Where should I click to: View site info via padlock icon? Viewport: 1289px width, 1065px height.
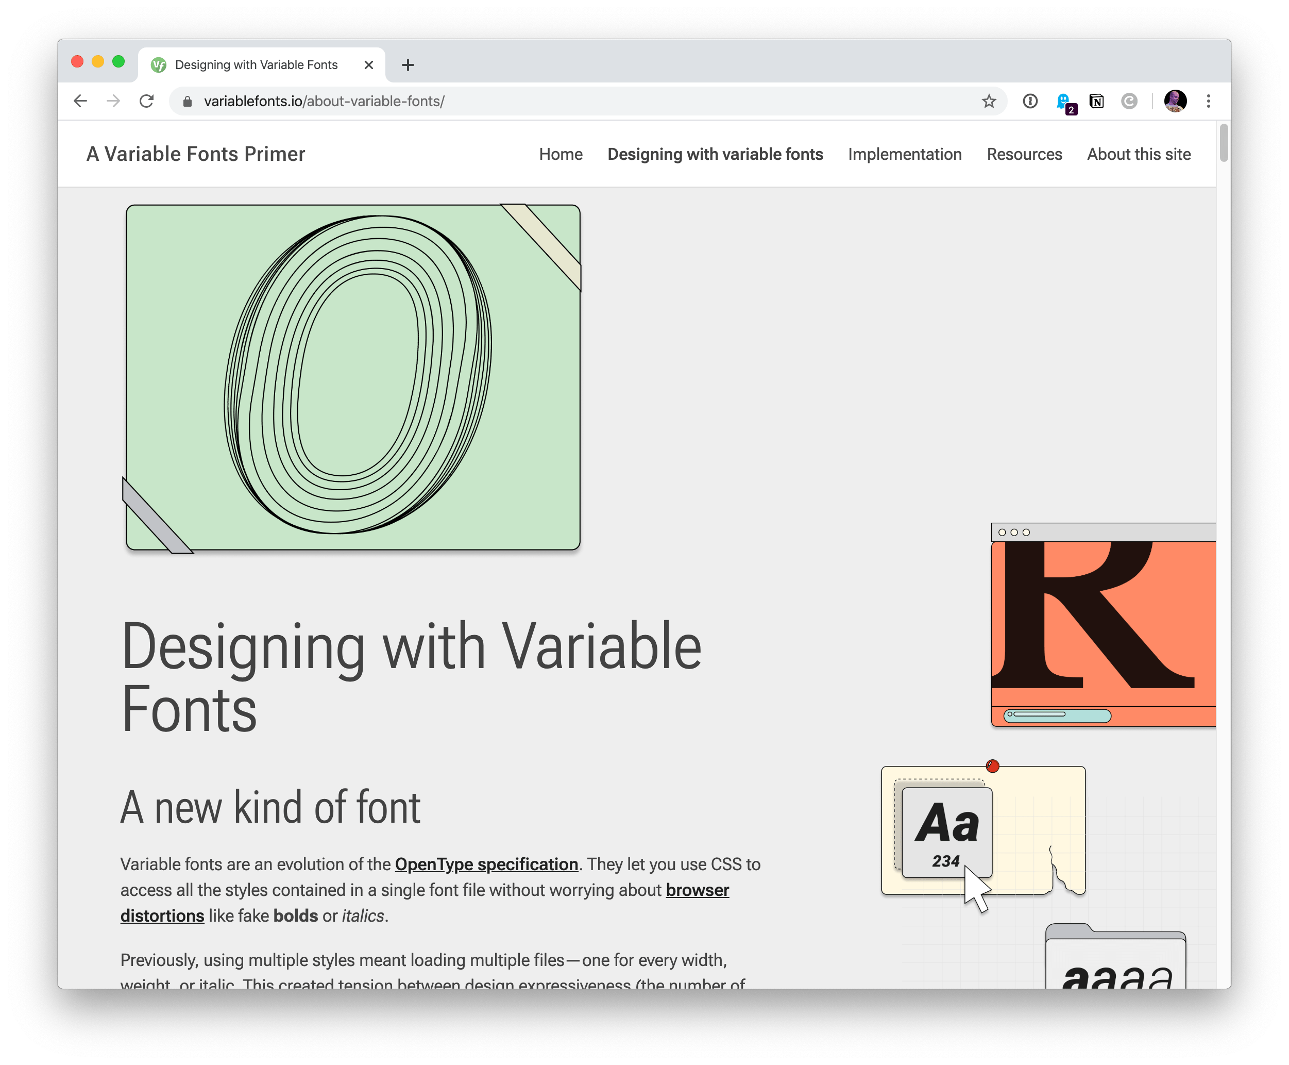tap(188, 102)
